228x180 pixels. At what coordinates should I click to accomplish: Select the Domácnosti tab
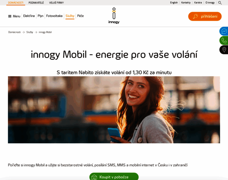click(x=16, y=3)
